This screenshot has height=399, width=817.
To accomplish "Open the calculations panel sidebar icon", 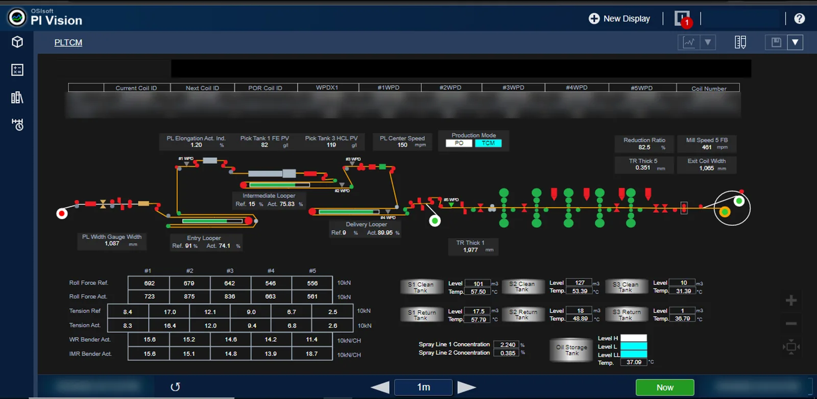I will pos(17,70).
